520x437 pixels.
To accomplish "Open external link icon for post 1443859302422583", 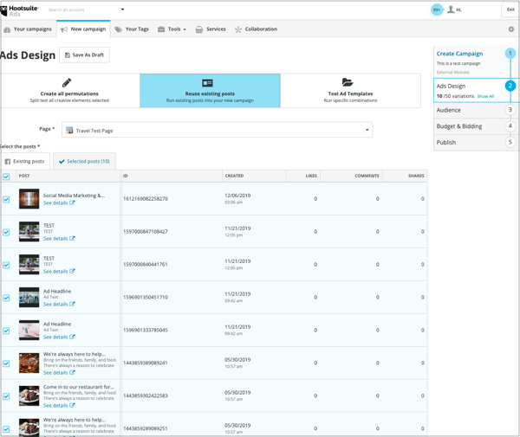I will 72,405.
